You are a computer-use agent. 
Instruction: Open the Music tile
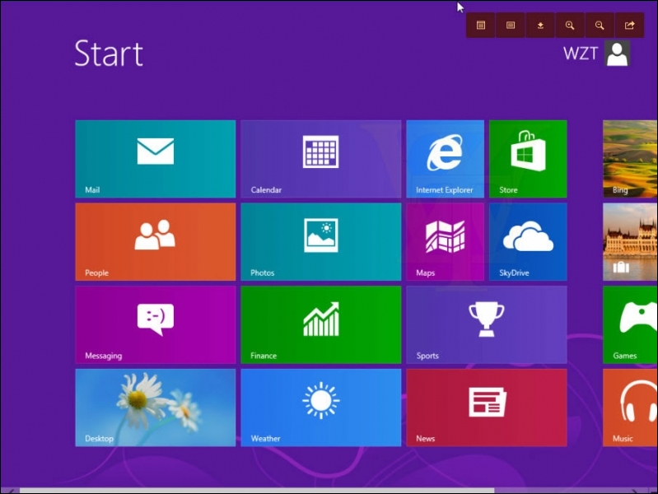tap(630, 408)
